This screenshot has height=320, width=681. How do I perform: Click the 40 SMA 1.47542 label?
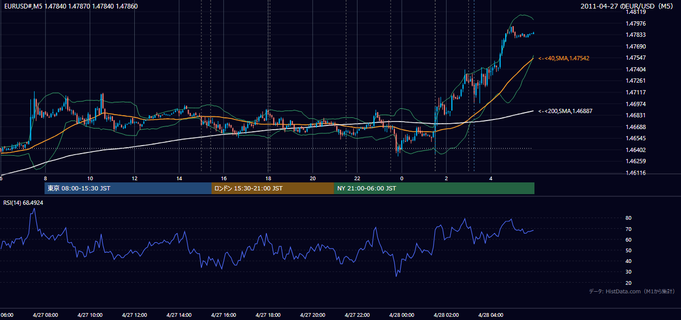point(564,58)
